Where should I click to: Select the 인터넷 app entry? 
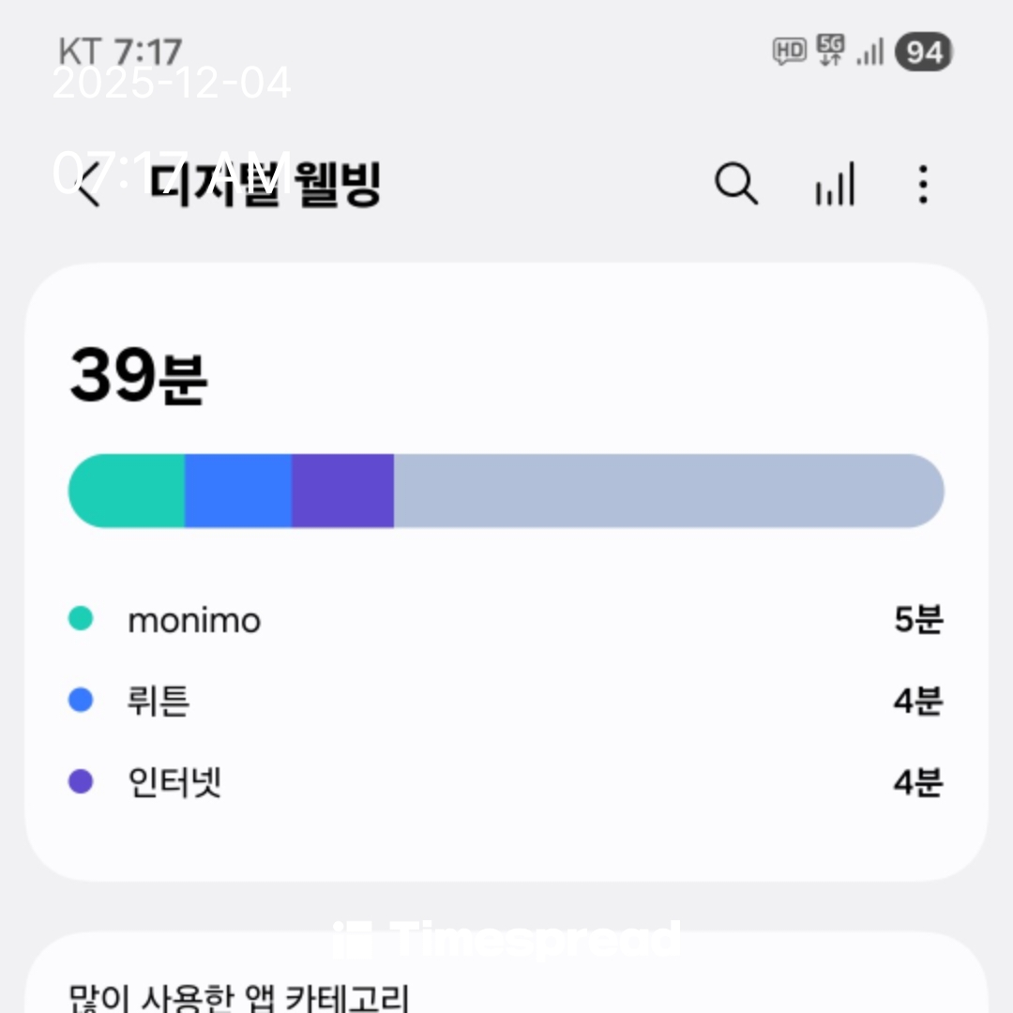[x=174, y=781]
